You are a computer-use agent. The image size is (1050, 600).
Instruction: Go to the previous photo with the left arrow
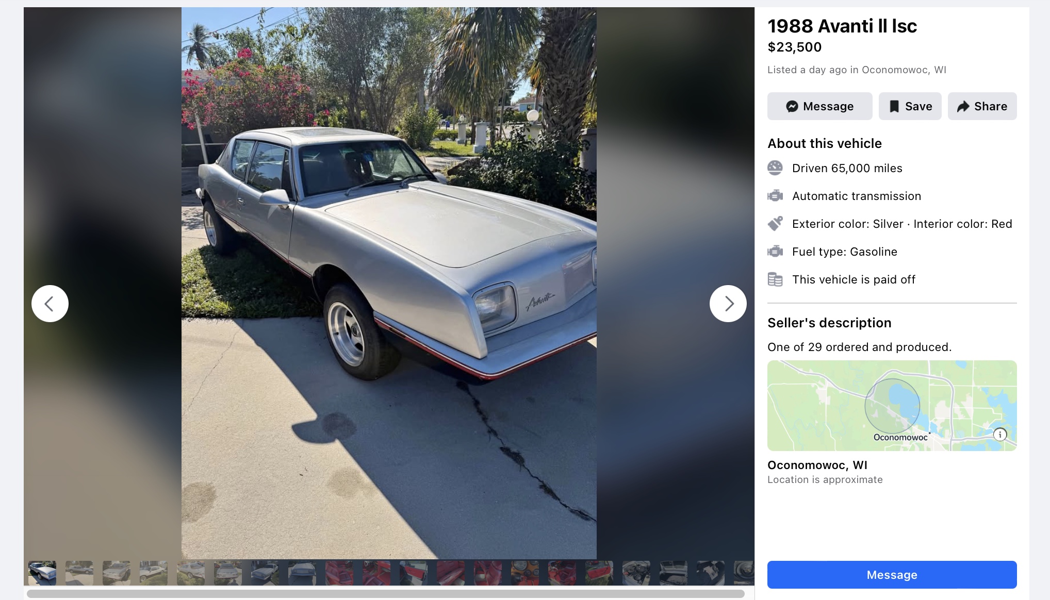[x=50, y=304]
